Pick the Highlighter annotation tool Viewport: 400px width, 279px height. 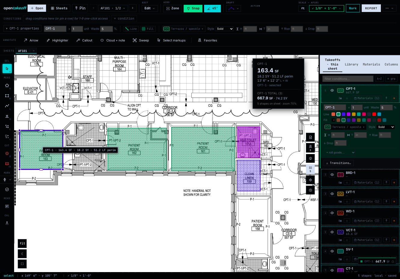pos(57,40)
